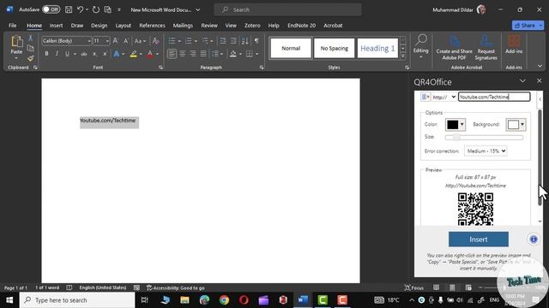
Task: Apply the No Spacing style
Action: pyautogui.click(x=335, y=48)
